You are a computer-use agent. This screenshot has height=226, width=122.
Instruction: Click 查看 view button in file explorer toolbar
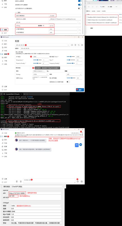coord(110,7)
